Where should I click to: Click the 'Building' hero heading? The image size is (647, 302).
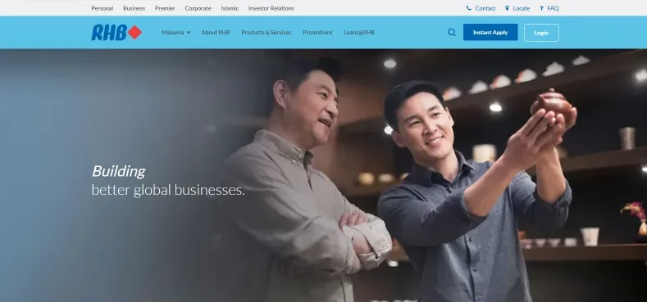(118, 171)
